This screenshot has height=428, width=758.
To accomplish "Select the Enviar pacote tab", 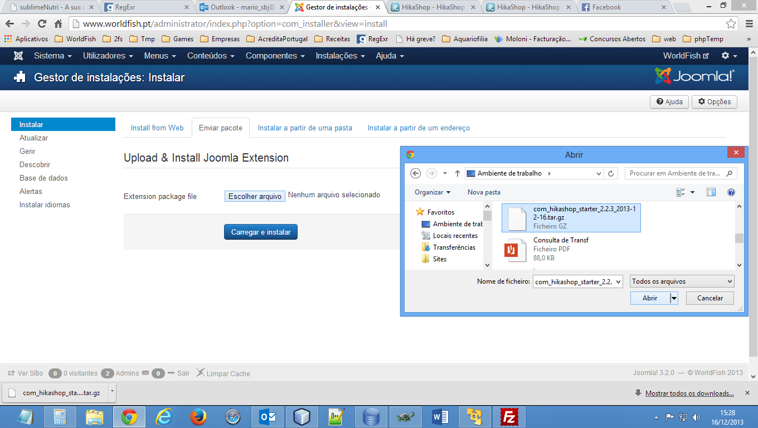I will (221, 128).
